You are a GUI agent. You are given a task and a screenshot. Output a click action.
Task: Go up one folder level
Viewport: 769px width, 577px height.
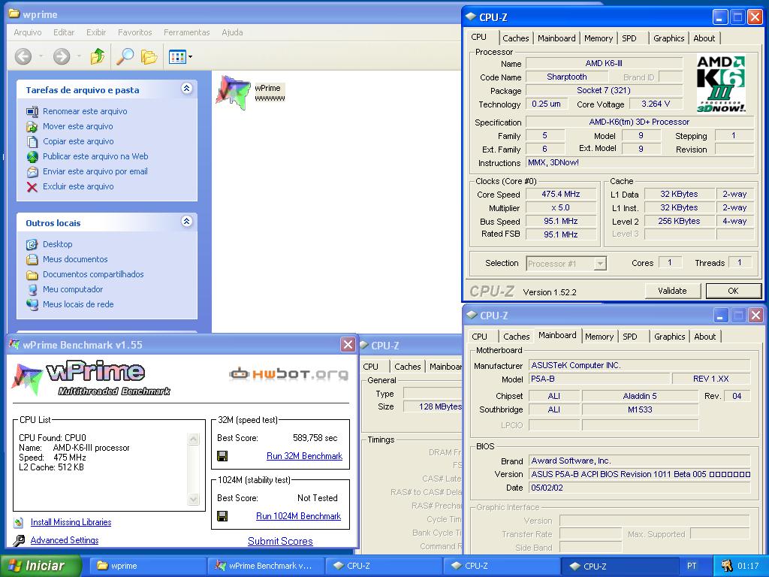[98, 56]
